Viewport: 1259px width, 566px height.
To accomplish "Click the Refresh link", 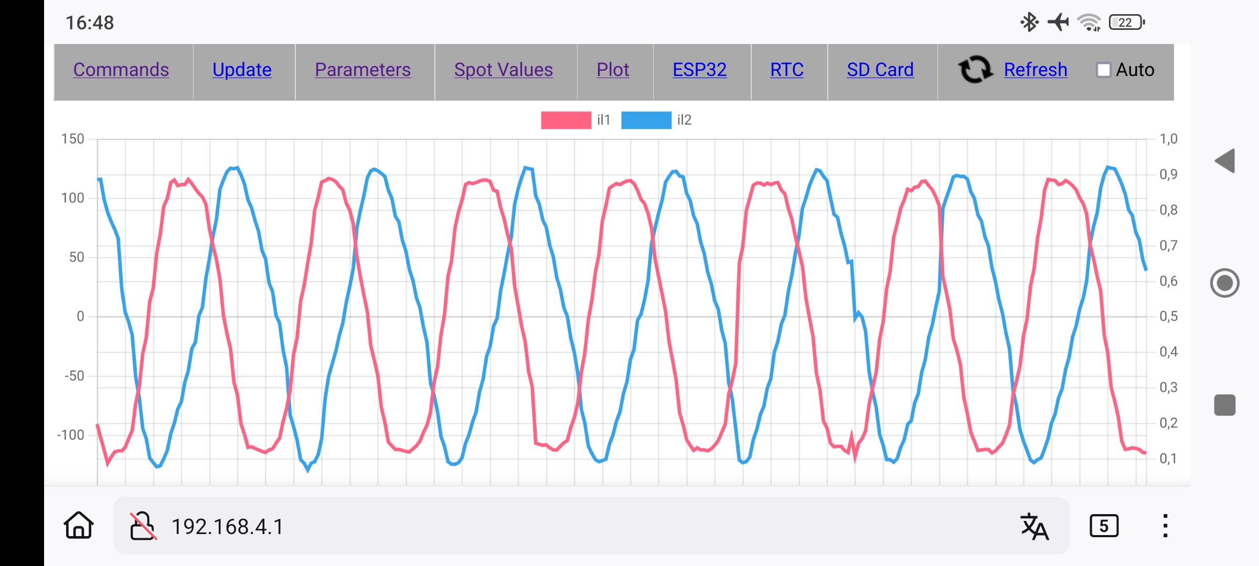I will (1035, 70).
